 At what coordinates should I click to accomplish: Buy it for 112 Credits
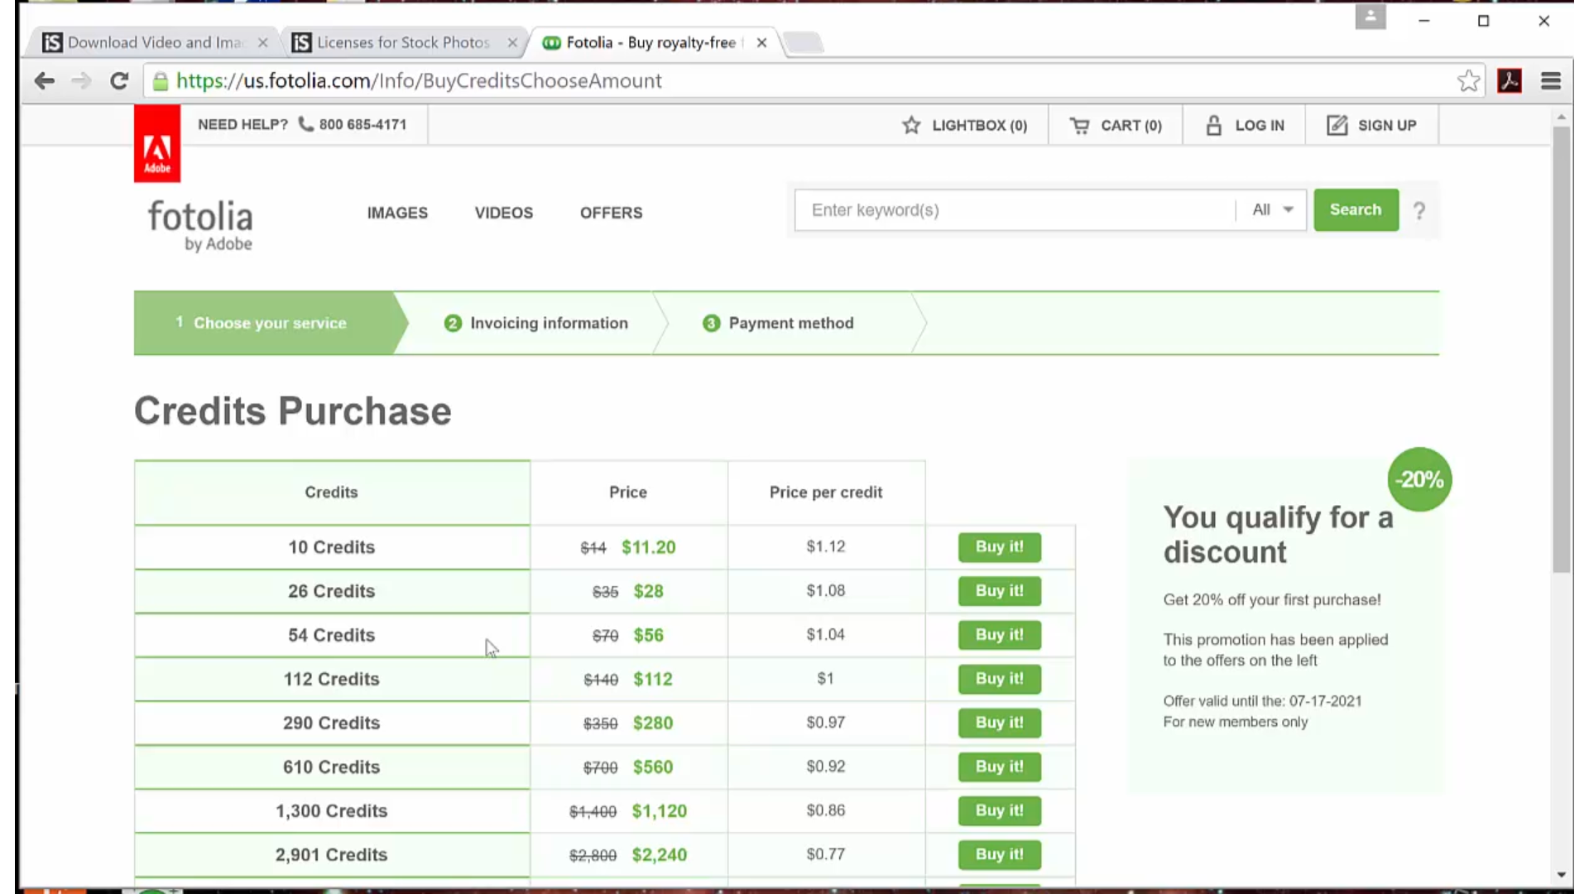pyautogui.click(x=1000, y=679)
